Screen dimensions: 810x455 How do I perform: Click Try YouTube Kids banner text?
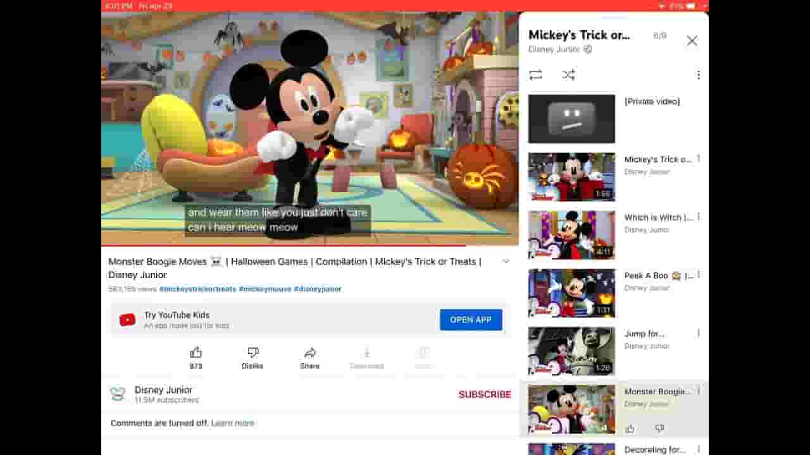click(x=177, y=315)
